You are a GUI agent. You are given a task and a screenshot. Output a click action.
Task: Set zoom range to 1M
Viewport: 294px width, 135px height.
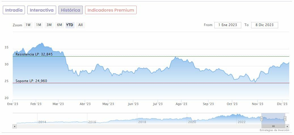click(x=39, y=25)
